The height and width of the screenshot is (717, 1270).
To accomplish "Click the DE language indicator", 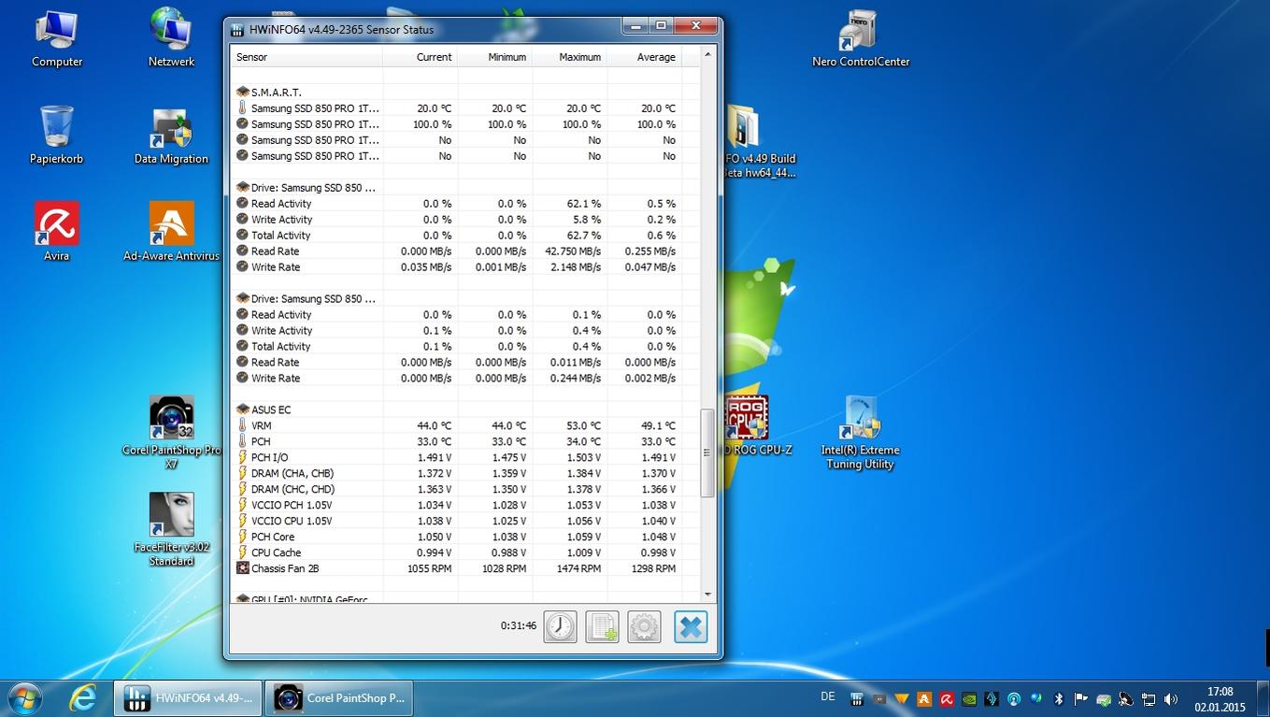I will [828, 696].
